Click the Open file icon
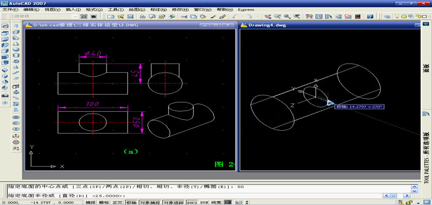 click(120, 16)
